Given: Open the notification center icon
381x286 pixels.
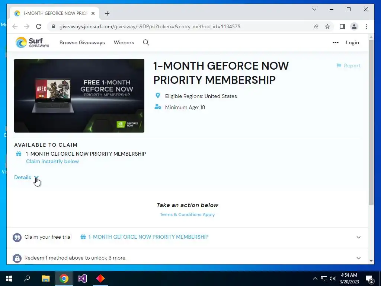Looking at the screenshot, I should (x=369, y=279).
